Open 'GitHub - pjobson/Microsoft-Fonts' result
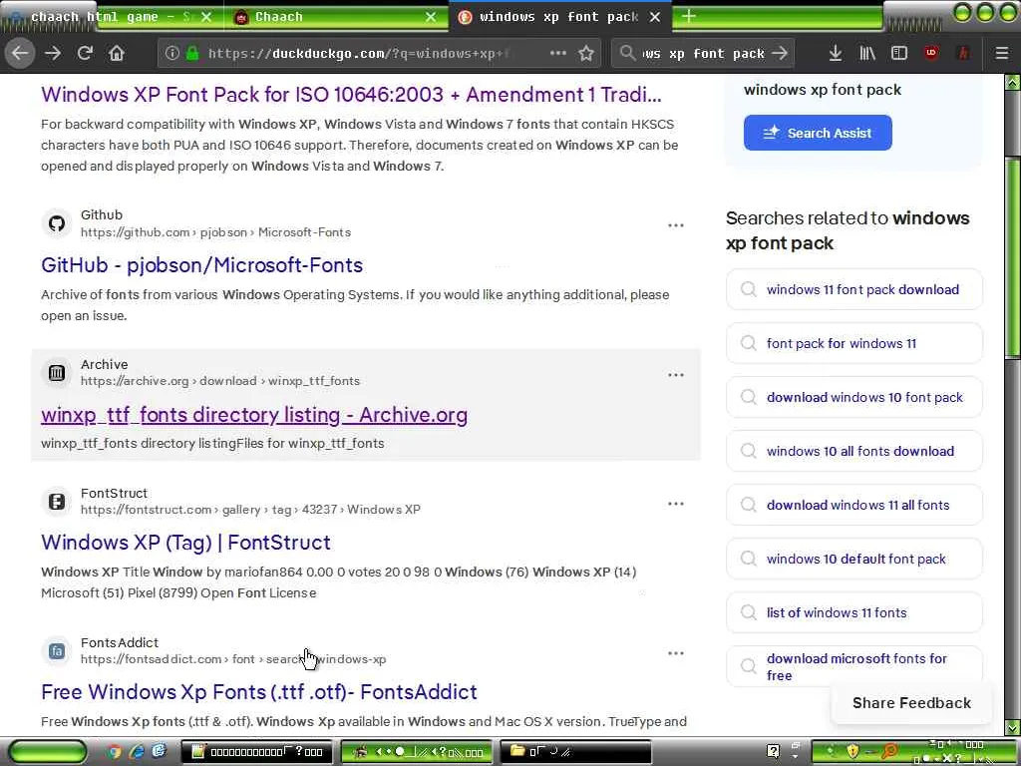The width and height of the screenshot is (1021, 766). pyautogui.click(x=201, y=265)
